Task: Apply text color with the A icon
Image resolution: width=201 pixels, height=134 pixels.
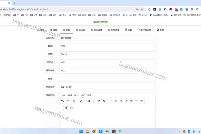Action: coord(74,101)
